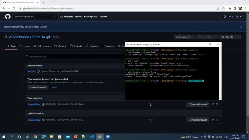
Task: Open change-logo under Your branches
Action: (x=34, y=104)
